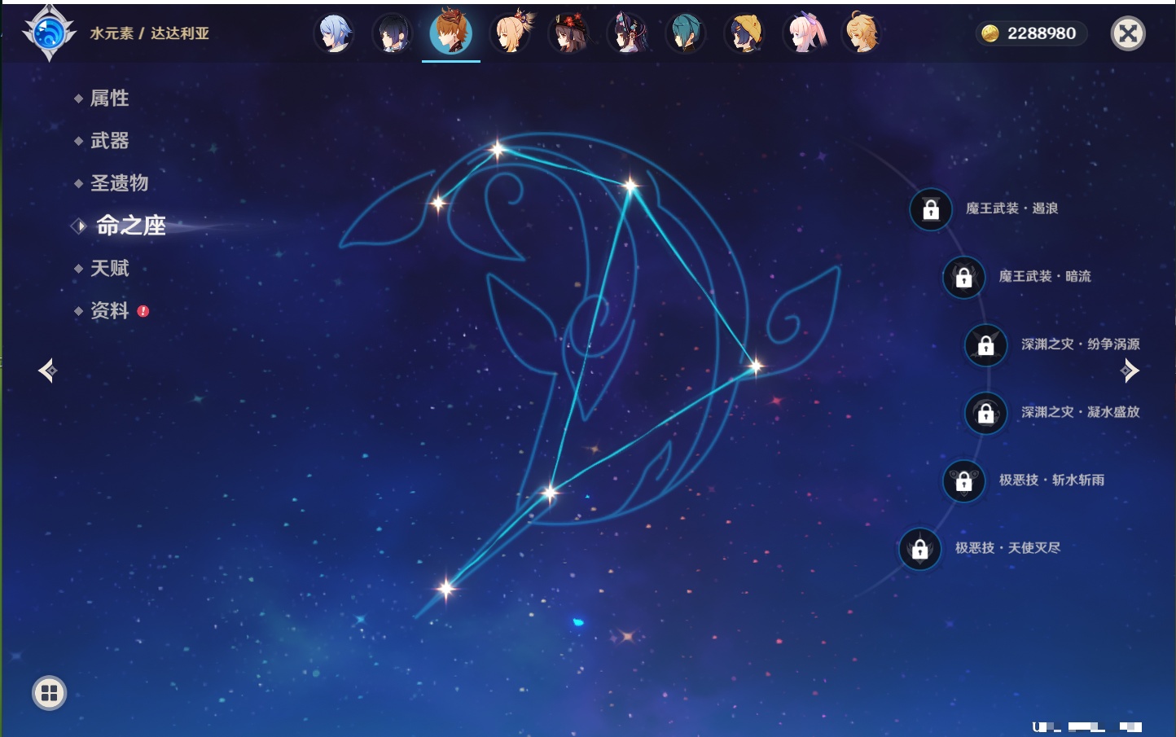
Task: Go to the next character with right arrow
Action: 1130,371
